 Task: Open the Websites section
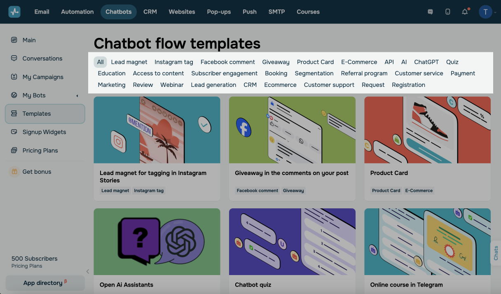pos(182,12)
